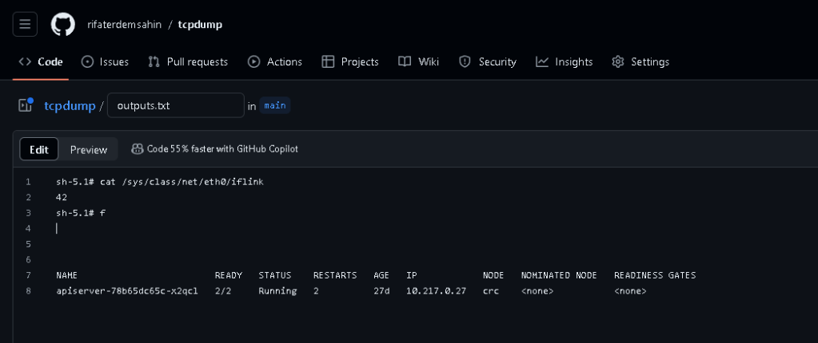Screen dimensions: 818x343
Task: Focus the outputs.txt filename field
Action: point(176,105)
